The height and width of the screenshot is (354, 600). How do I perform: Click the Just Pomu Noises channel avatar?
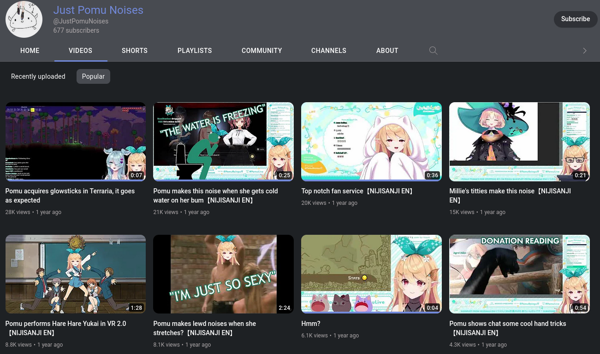24,19
